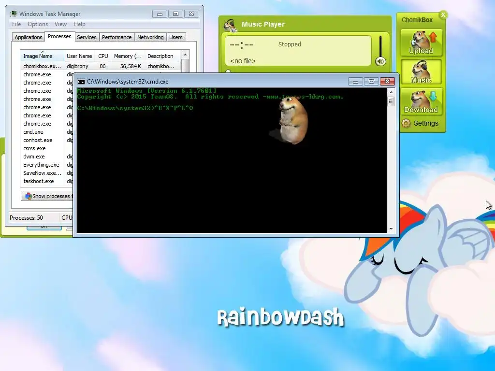Screen dimensions: 495x371
Task: Click the cmd.exe title bar icon
Action: pyautogui.click(x=81, y=82)
